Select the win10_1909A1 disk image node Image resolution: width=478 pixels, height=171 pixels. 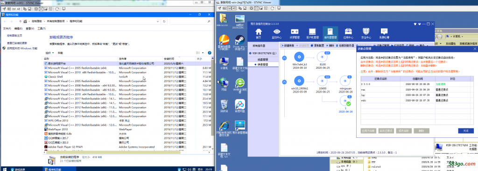pos(299,81)
